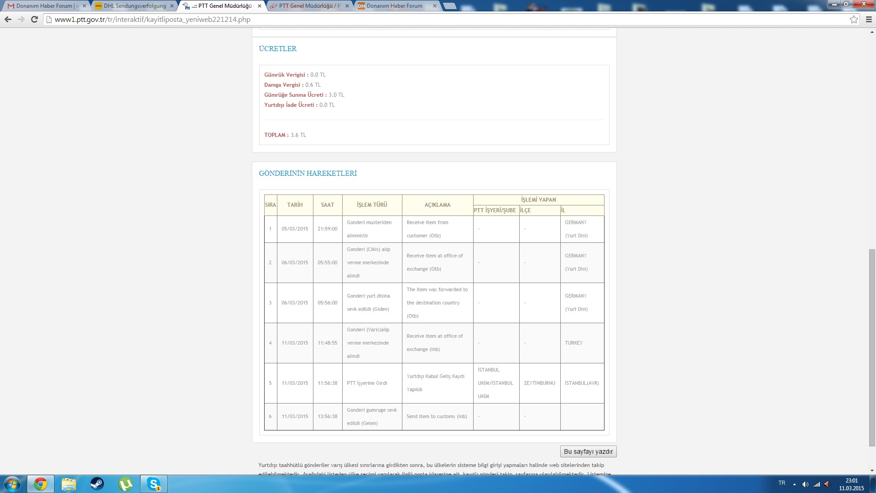Click the TARİH column header
876x493 pixels.
295,205
